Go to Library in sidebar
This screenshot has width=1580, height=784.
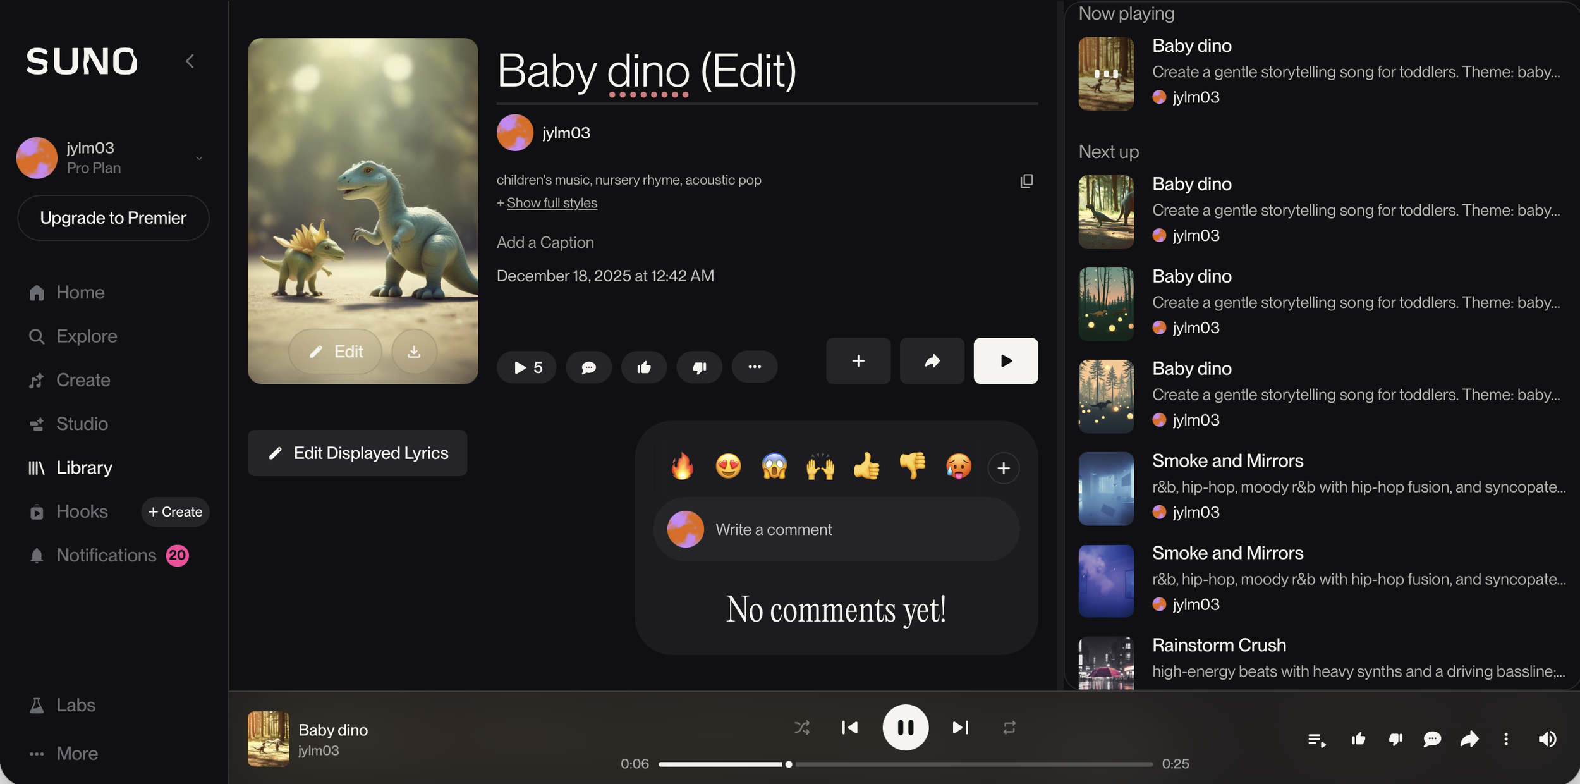pyautogui.click(x=84, y=468)
